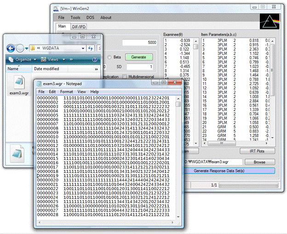Sort by Date modified column header
Screen dimensions: 287x234
tap(50, 69)
